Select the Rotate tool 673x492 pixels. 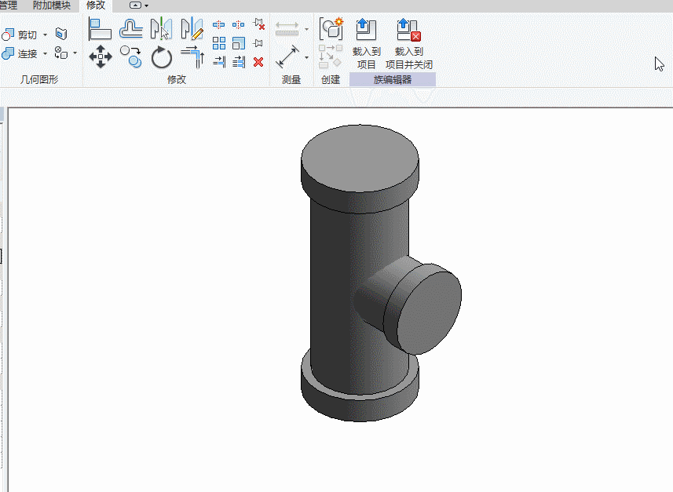161,57
